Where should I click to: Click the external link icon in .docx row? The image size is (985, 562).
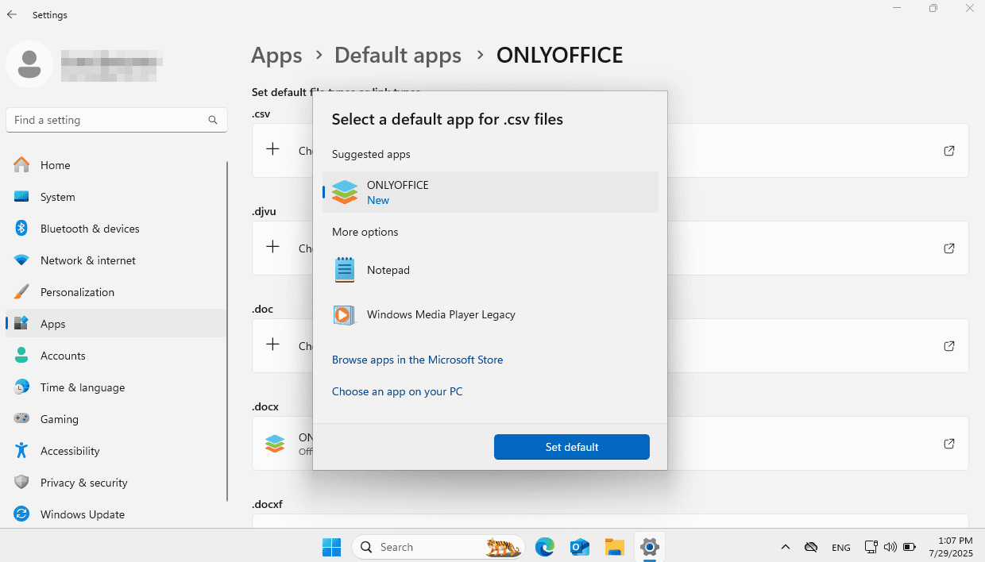click(x=949, y=444)
